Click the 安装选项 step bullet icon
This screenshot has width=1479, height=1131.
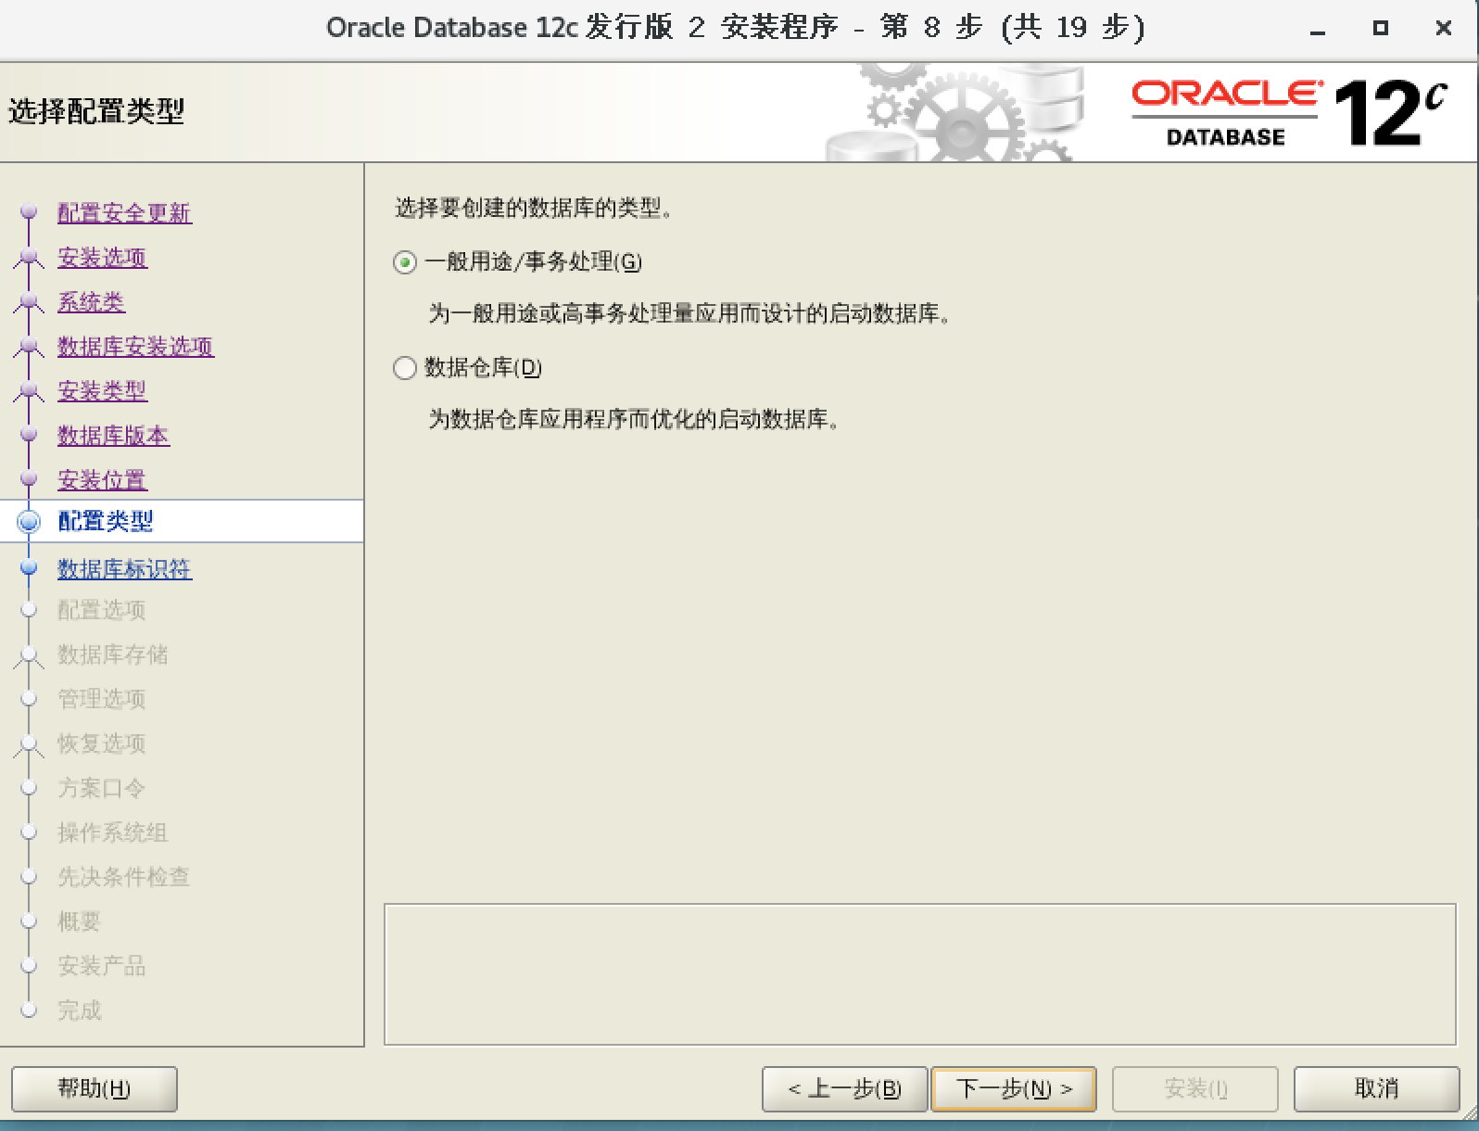click(29, 256)
